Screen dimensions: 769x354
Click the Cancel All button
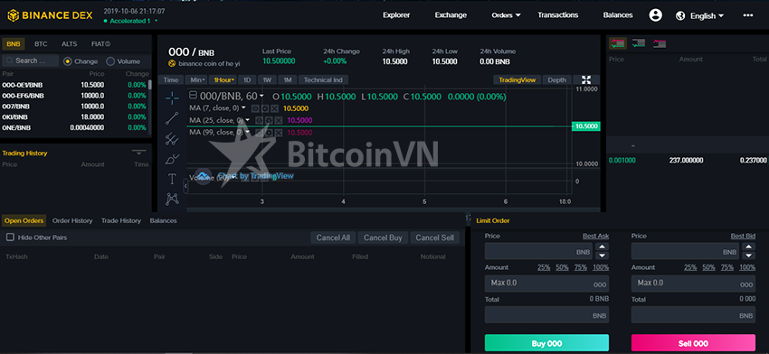click(333, 238)
